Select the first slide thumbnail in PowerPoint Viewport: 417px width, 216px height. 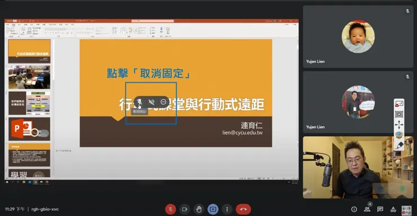[29, 52]
